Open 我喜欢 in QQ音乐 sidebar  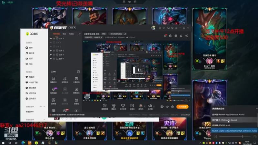[30, 77]
